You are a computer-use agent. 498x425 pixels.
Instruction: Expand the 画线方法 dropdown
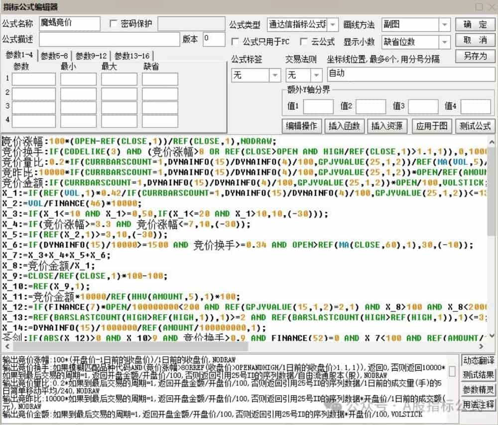pos(445,24)
